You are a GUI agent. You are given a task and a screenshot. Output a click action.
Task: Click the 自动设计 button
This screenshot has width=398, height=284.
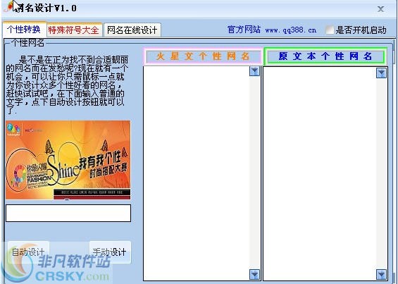28,252
